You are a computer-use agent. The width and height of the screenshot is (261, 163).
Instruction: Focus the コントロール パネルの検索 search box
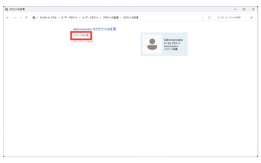click(235, 18)
